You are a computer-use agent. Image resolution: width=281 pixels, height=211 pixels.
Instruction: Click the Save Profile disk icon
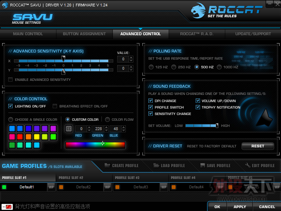coord(203,165)
